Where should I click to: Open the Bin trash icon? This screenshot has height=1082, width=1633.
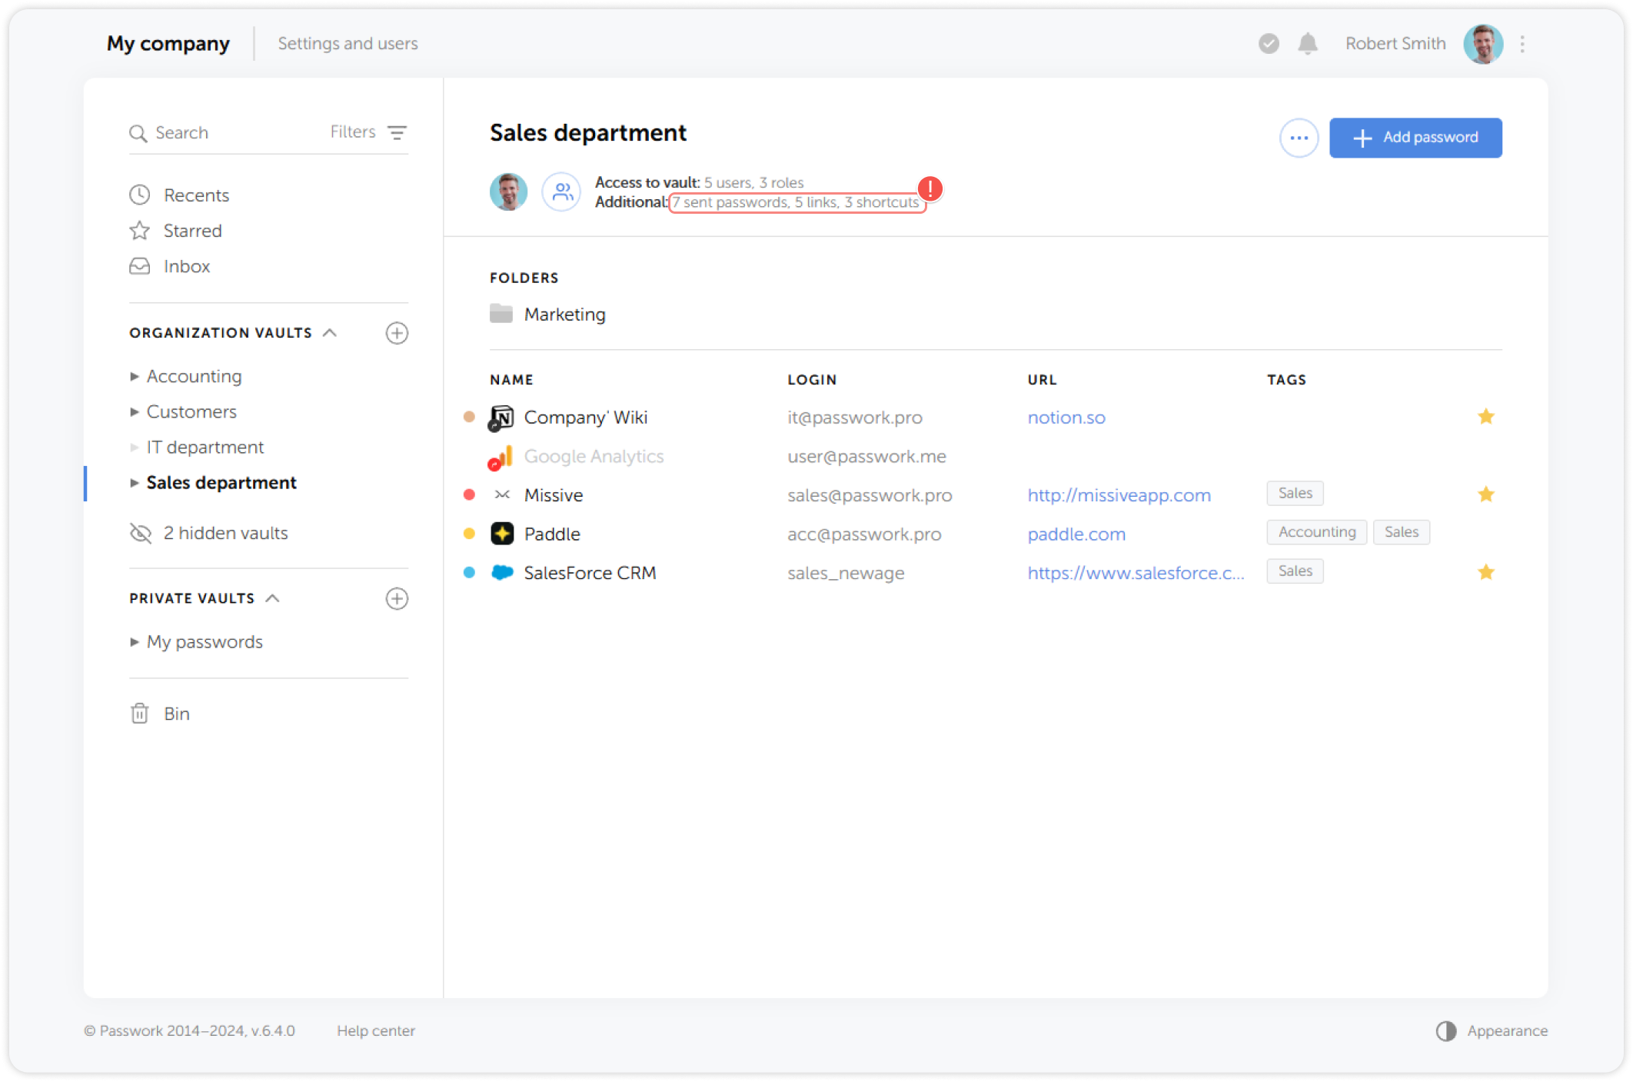click(x=139, y=714)
